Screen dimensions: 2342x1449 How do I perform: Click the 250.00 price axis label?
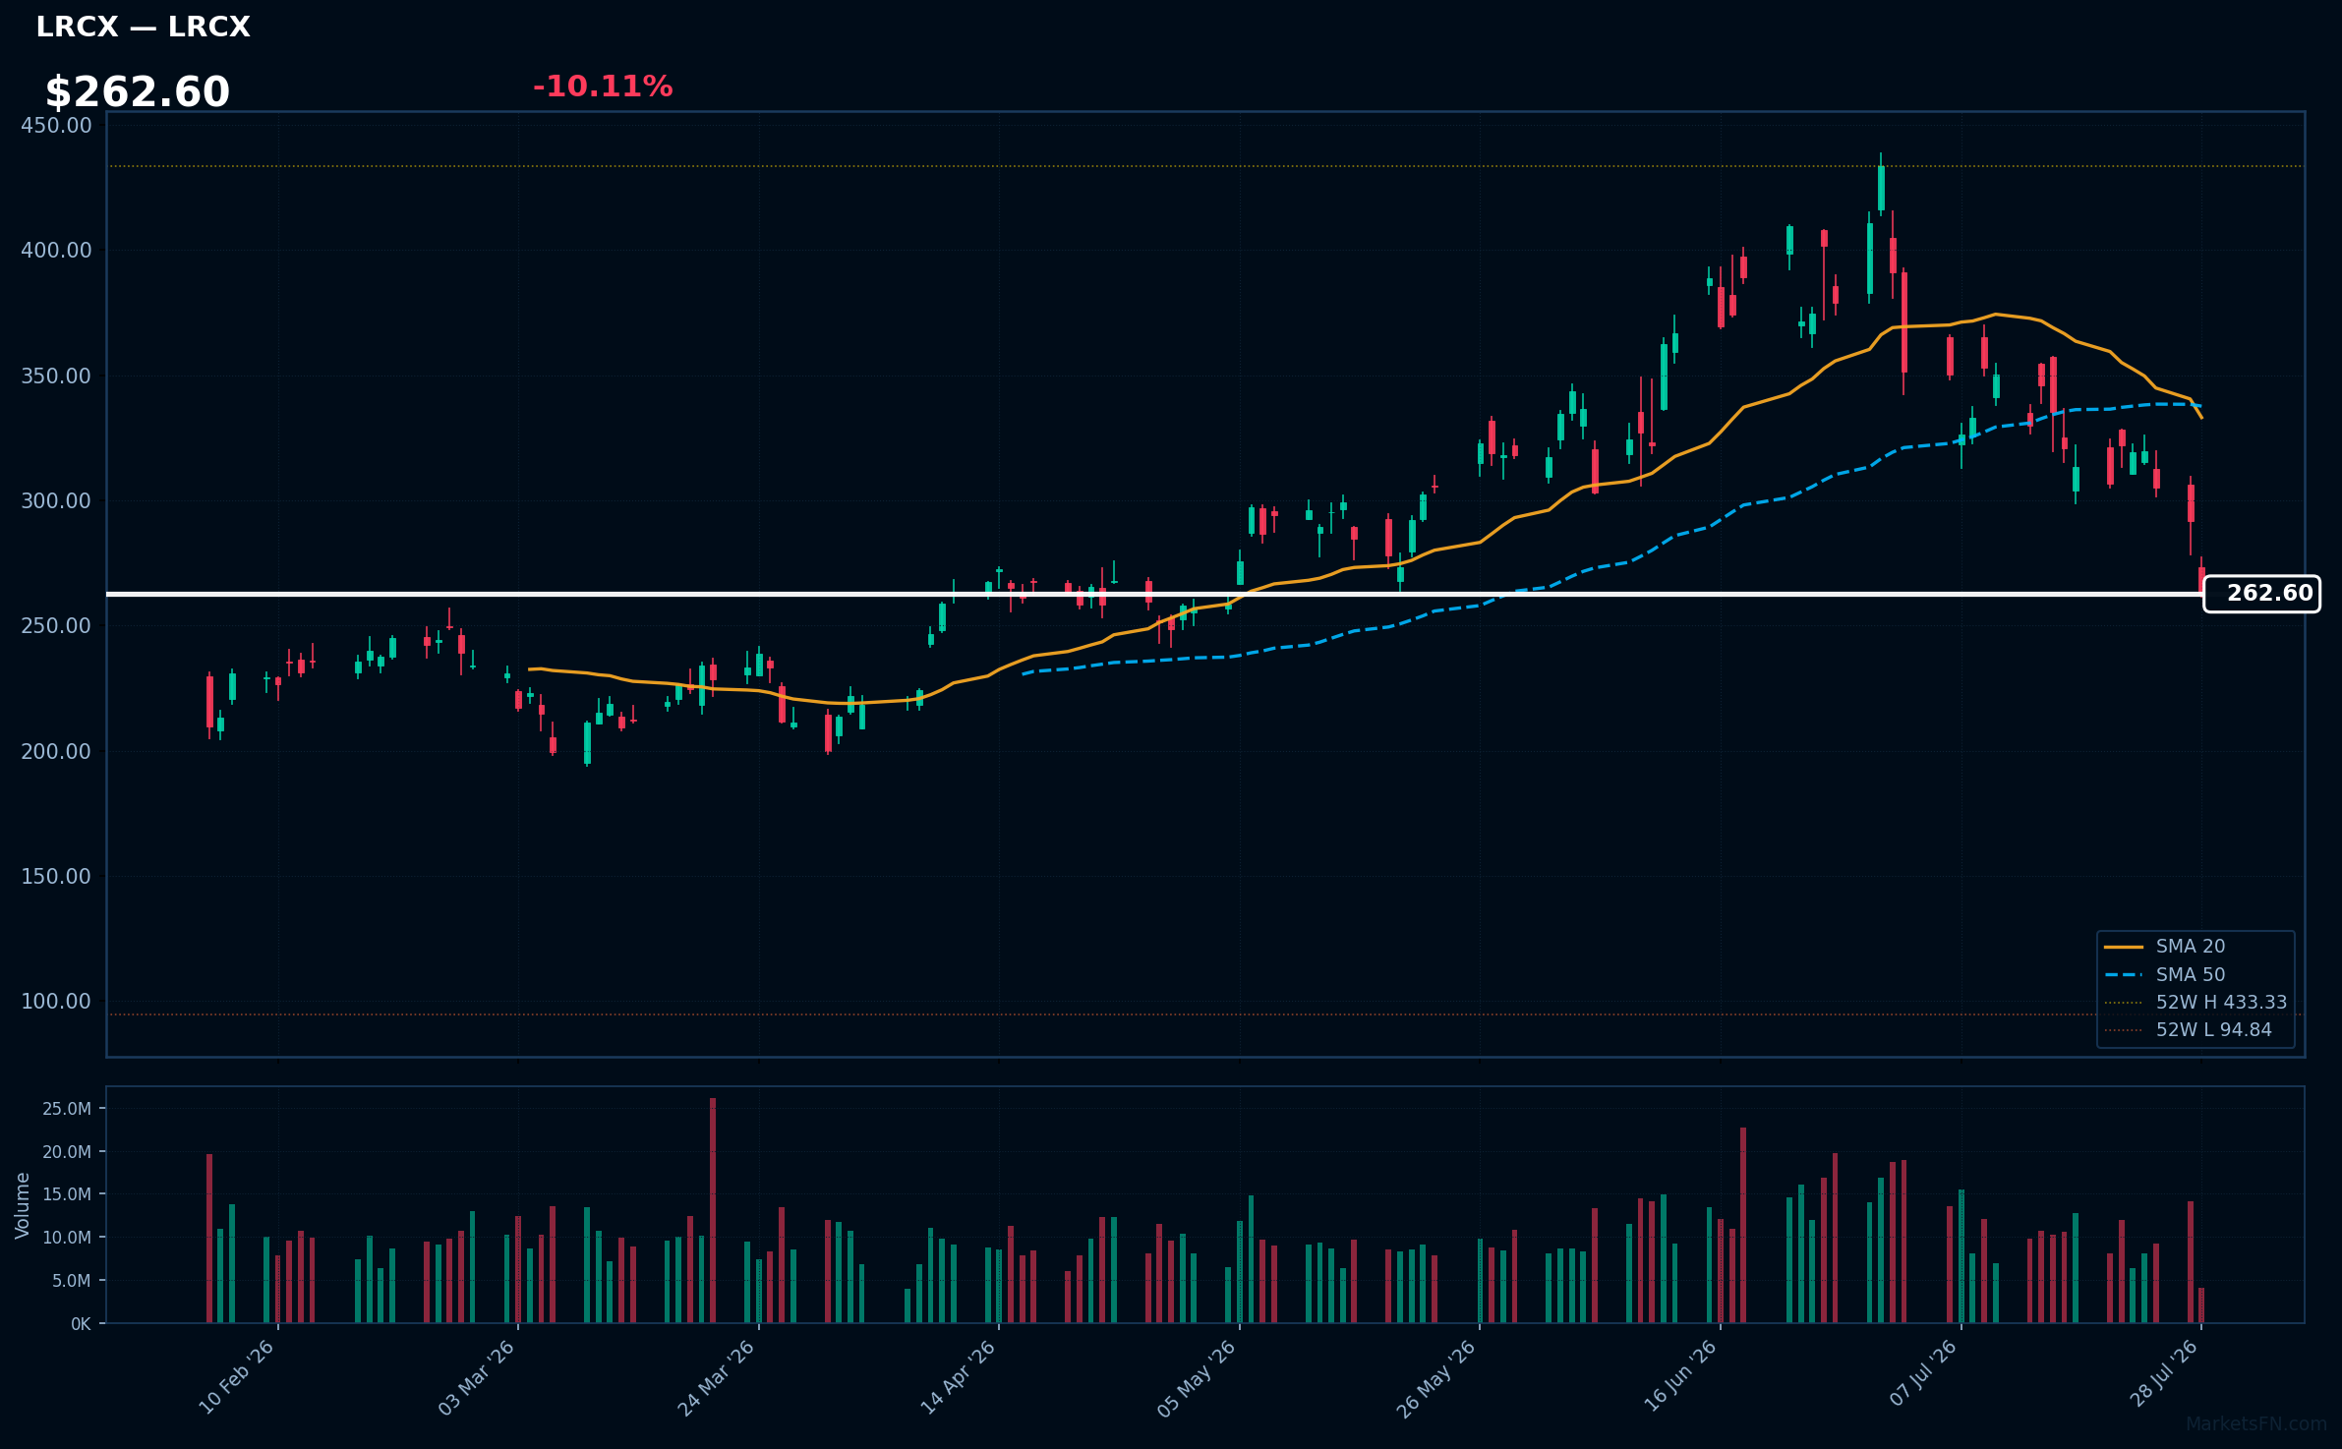(x=56, y=626)
